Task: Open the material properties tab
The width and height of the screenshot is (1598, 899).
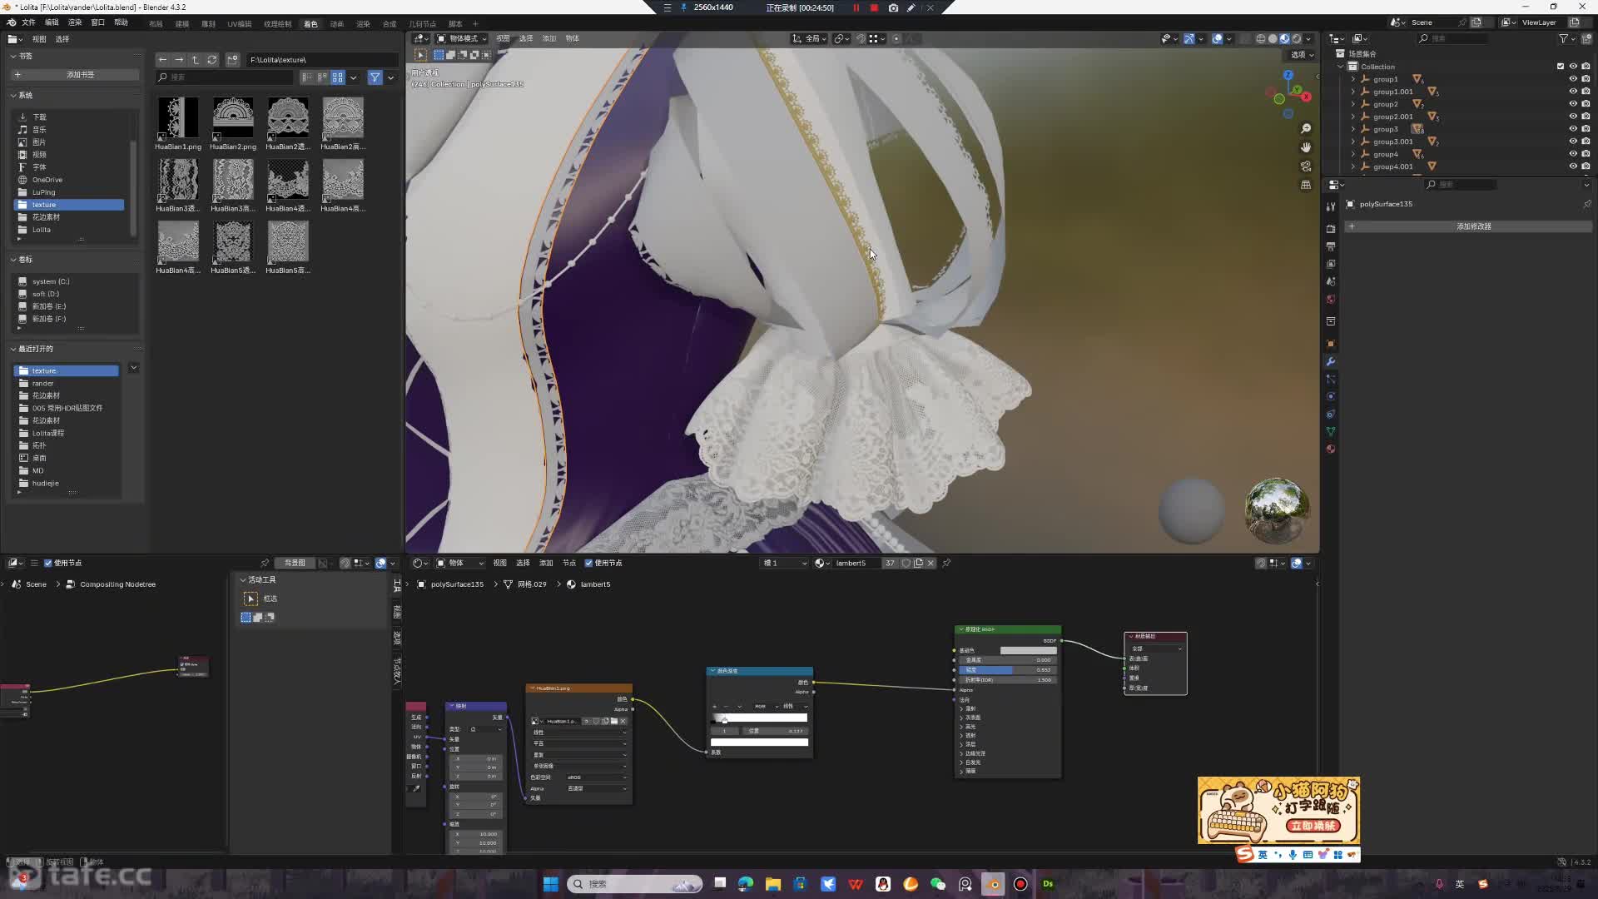Action: pyautogui.click(x=1331, y=449)
